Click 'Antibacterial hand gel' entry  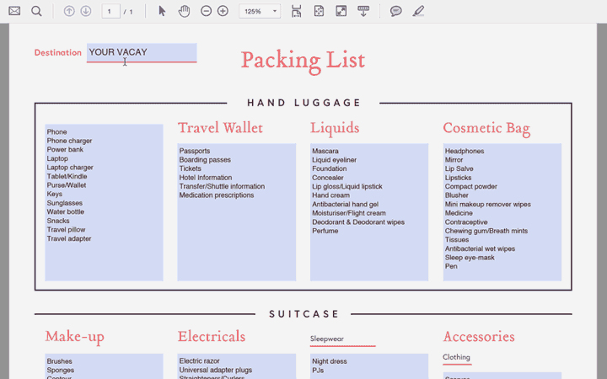pos(345,204)
